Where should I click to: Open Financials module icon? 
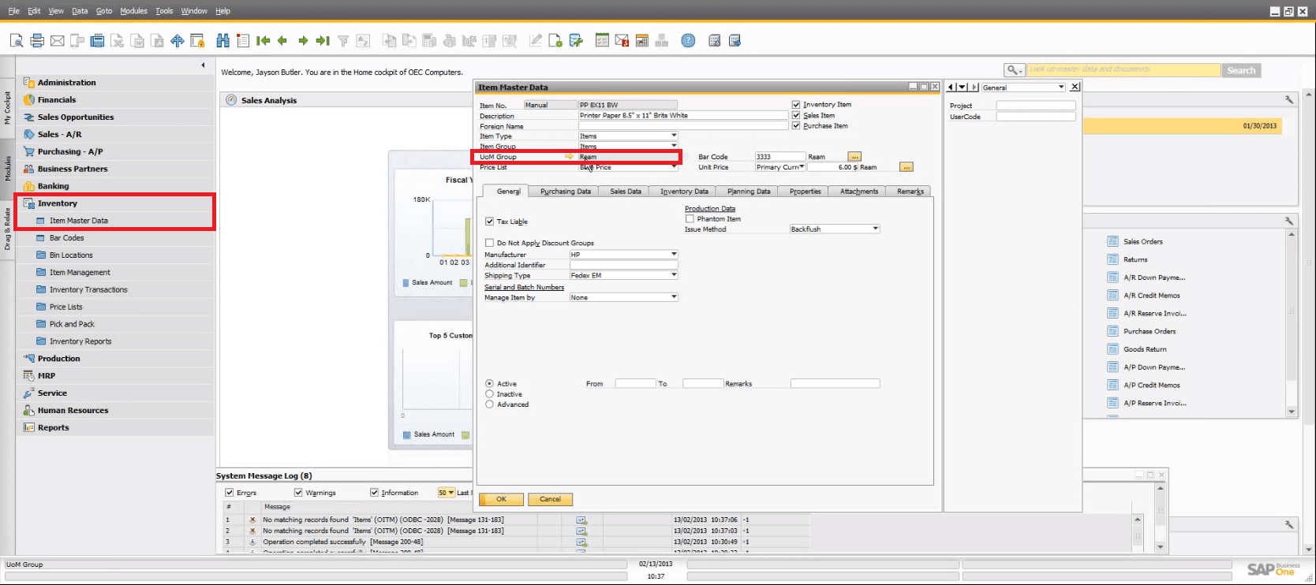pyautogui.click(x=29, y=99)
